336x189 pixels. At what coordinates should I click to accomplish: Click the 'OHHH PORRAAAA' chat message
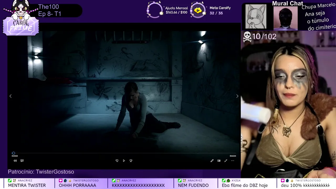click(x=77, y=185)
